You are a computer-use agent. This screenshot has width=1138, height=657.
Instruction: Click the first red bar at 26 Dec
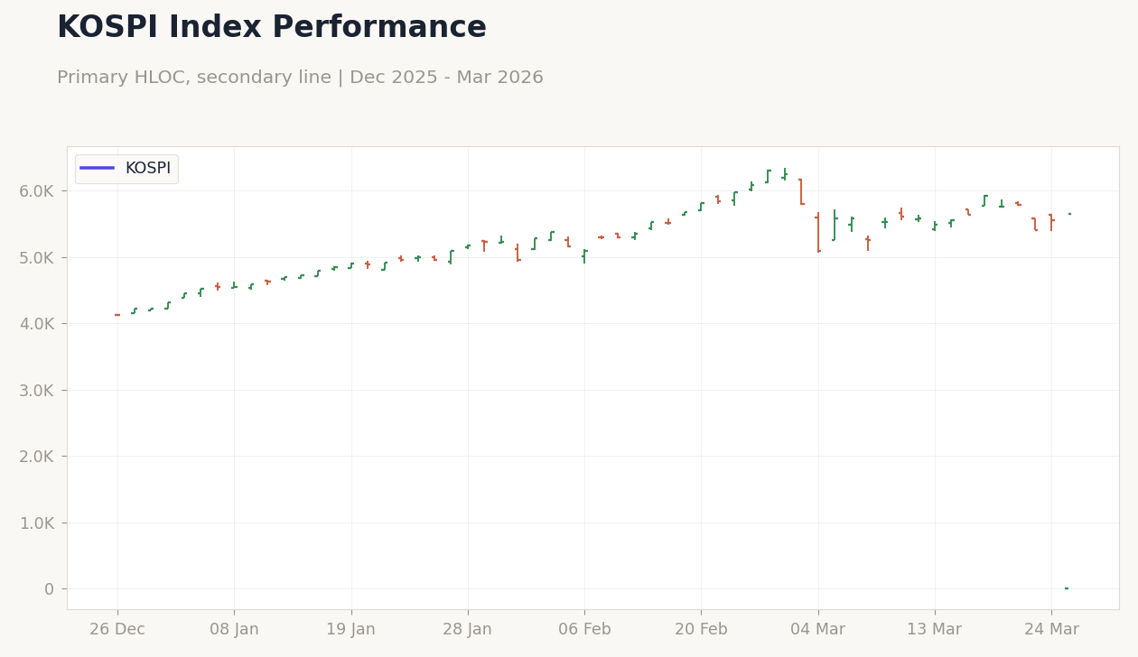pyautogui.click(x=117, y=315)
